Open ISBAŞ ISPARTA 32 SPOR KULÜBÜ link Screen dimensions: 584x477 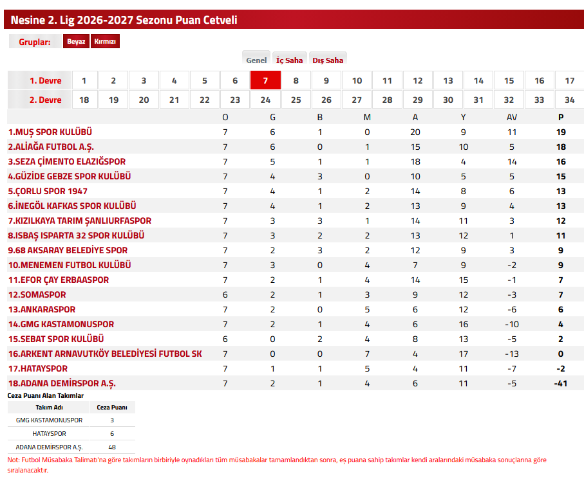pyautogui.click(x=76, y=235)
